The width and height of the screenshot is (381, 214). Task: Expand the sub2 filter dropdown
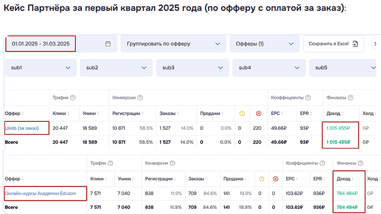[116, 68]
